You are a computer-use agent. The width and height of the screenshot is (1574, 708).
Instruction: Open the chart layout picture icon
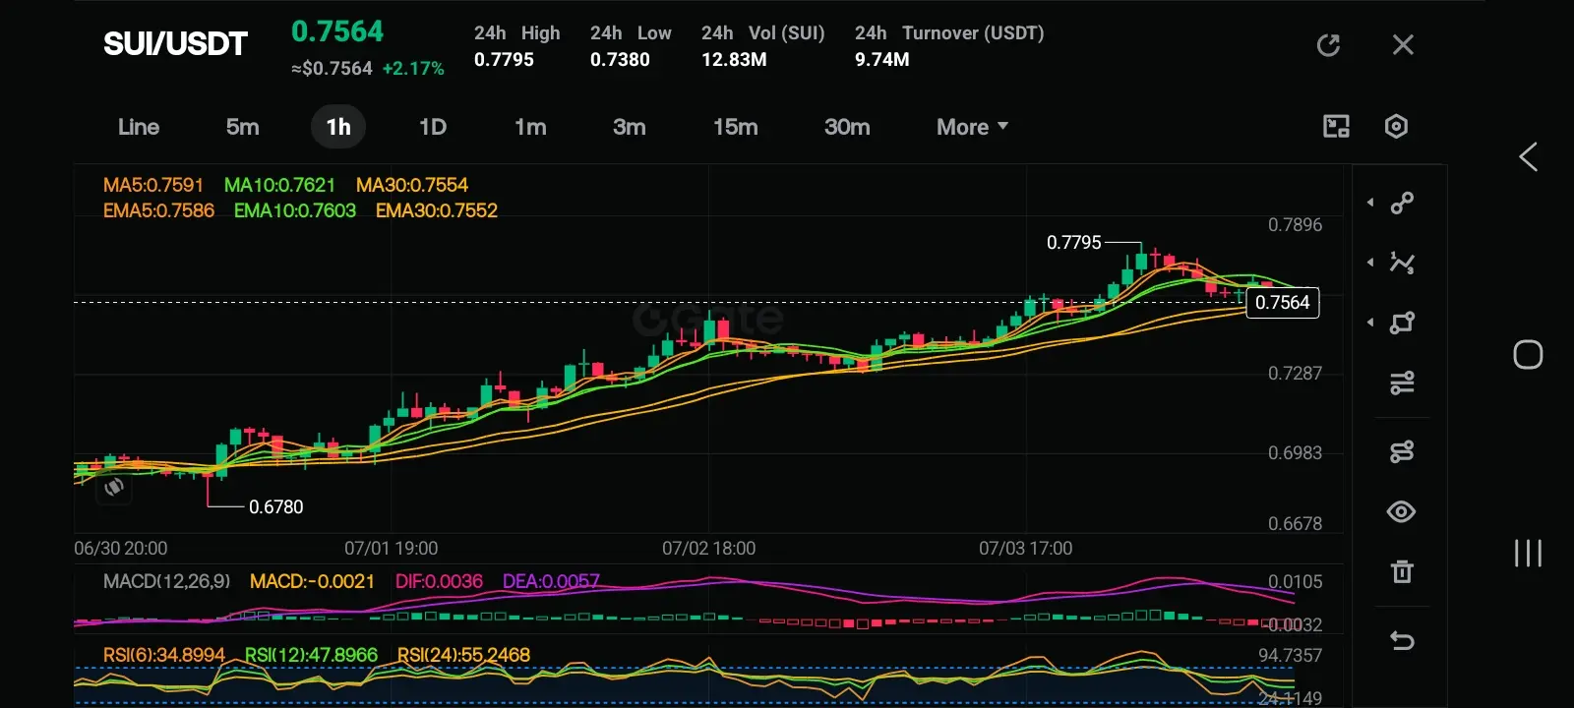(x=1336, y=126)
